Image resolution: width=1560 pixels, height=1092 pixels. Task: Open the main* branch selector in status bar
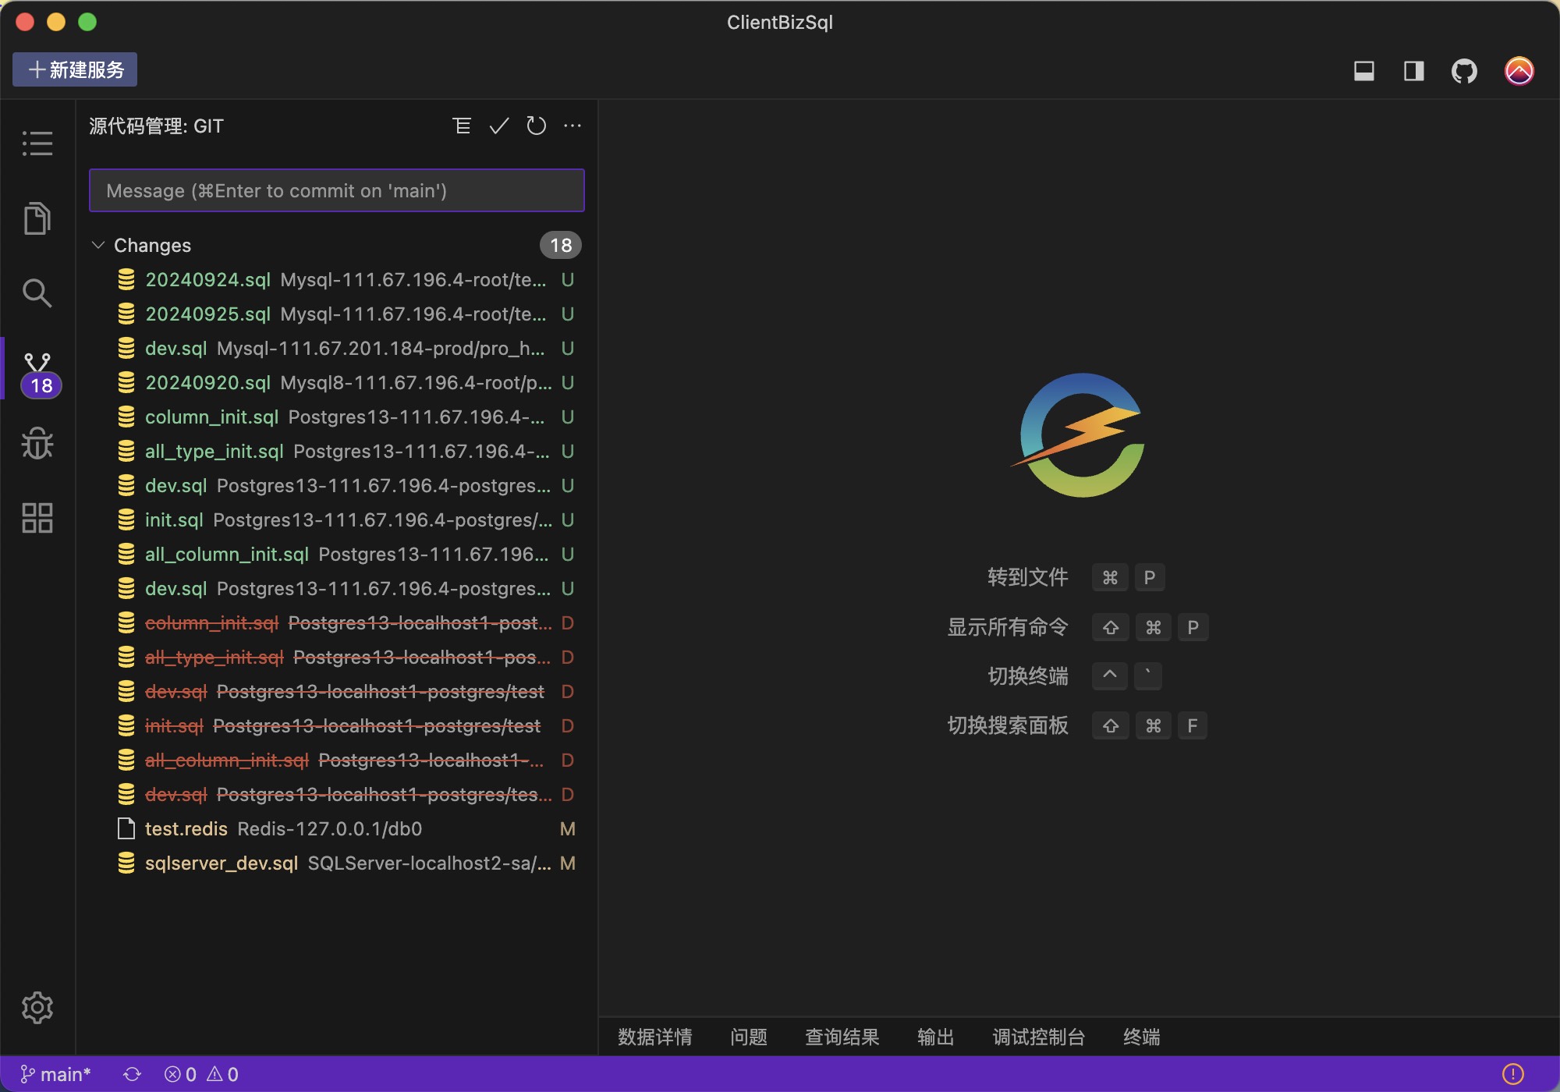[x=56, y=1074]
